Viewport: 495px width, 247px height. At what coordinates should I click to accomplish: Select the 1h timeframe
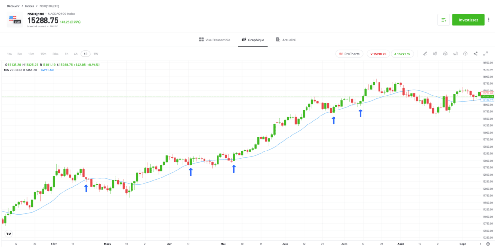(x=67, y=54)
